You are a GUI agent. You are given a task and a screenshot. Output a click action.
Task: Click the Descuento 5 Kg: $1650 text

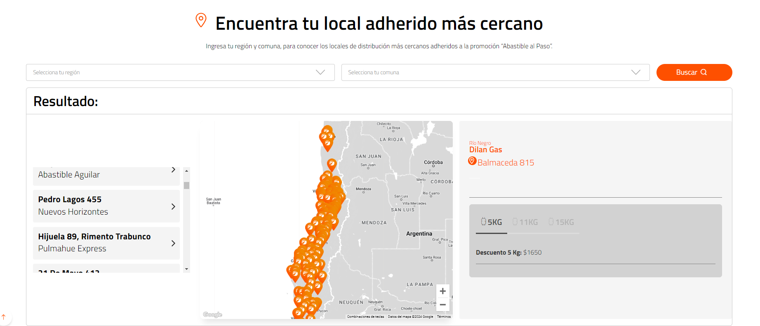(508, 253)
